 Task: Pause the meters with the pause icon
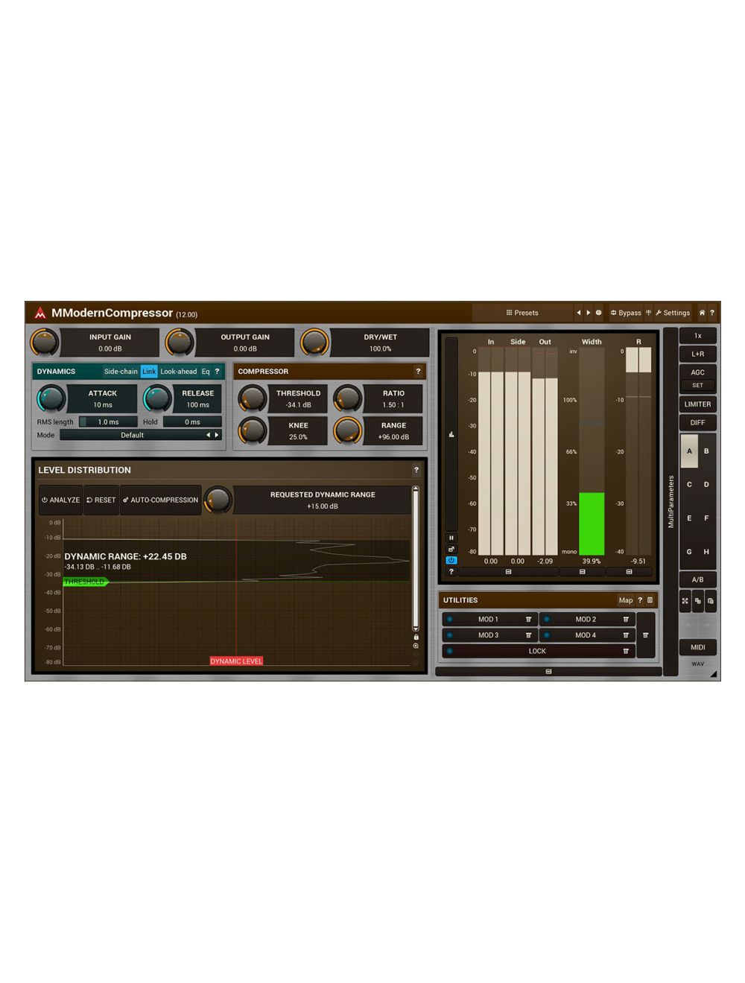click(x=451, y=538)
